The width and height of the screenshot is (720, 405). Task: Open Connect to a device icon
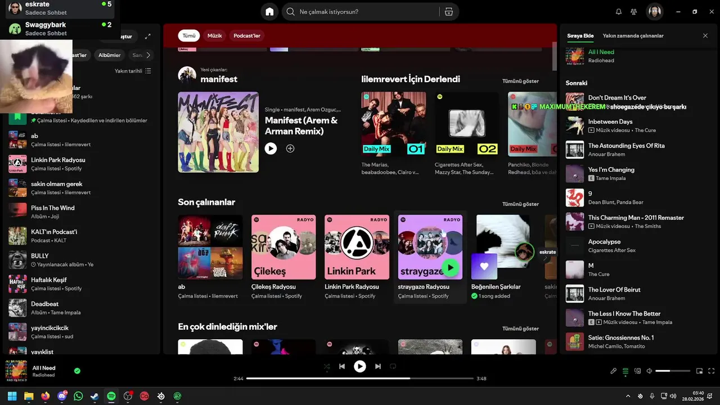point(638,371)
